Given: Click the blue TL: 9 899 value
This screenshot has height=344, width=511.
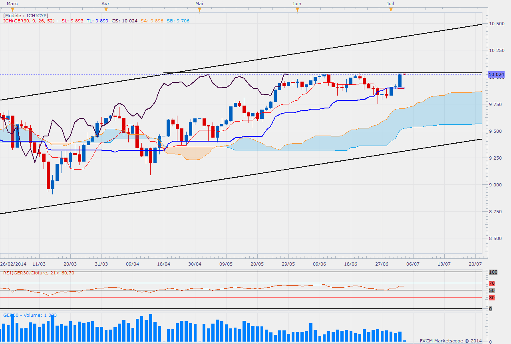Looking at the screenshot, I should (x=97, y=21).
